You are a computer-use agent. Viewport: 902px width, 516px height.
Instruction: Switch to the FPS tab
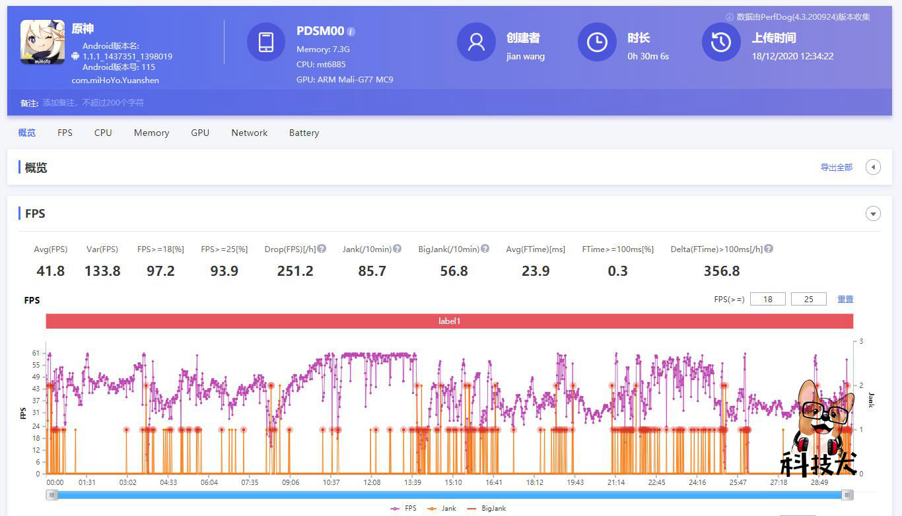[65, 133]
